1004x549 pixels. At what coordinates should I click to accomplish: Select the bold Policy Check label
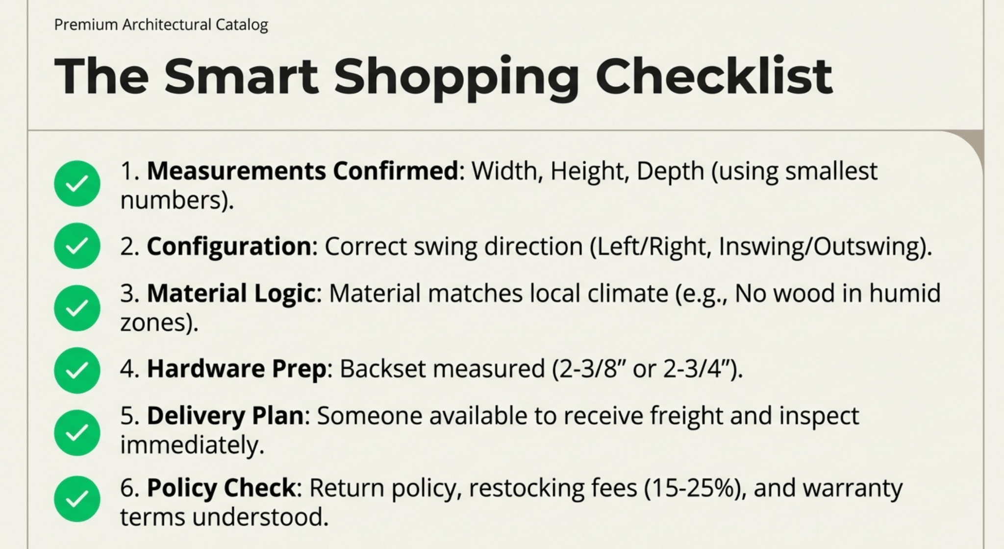click(x=221, y=488)
